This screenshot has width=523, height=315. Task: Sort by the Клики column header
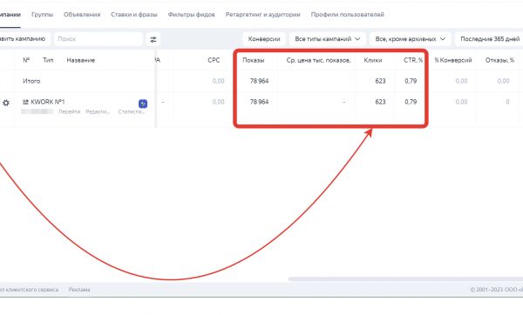(373, 60)
